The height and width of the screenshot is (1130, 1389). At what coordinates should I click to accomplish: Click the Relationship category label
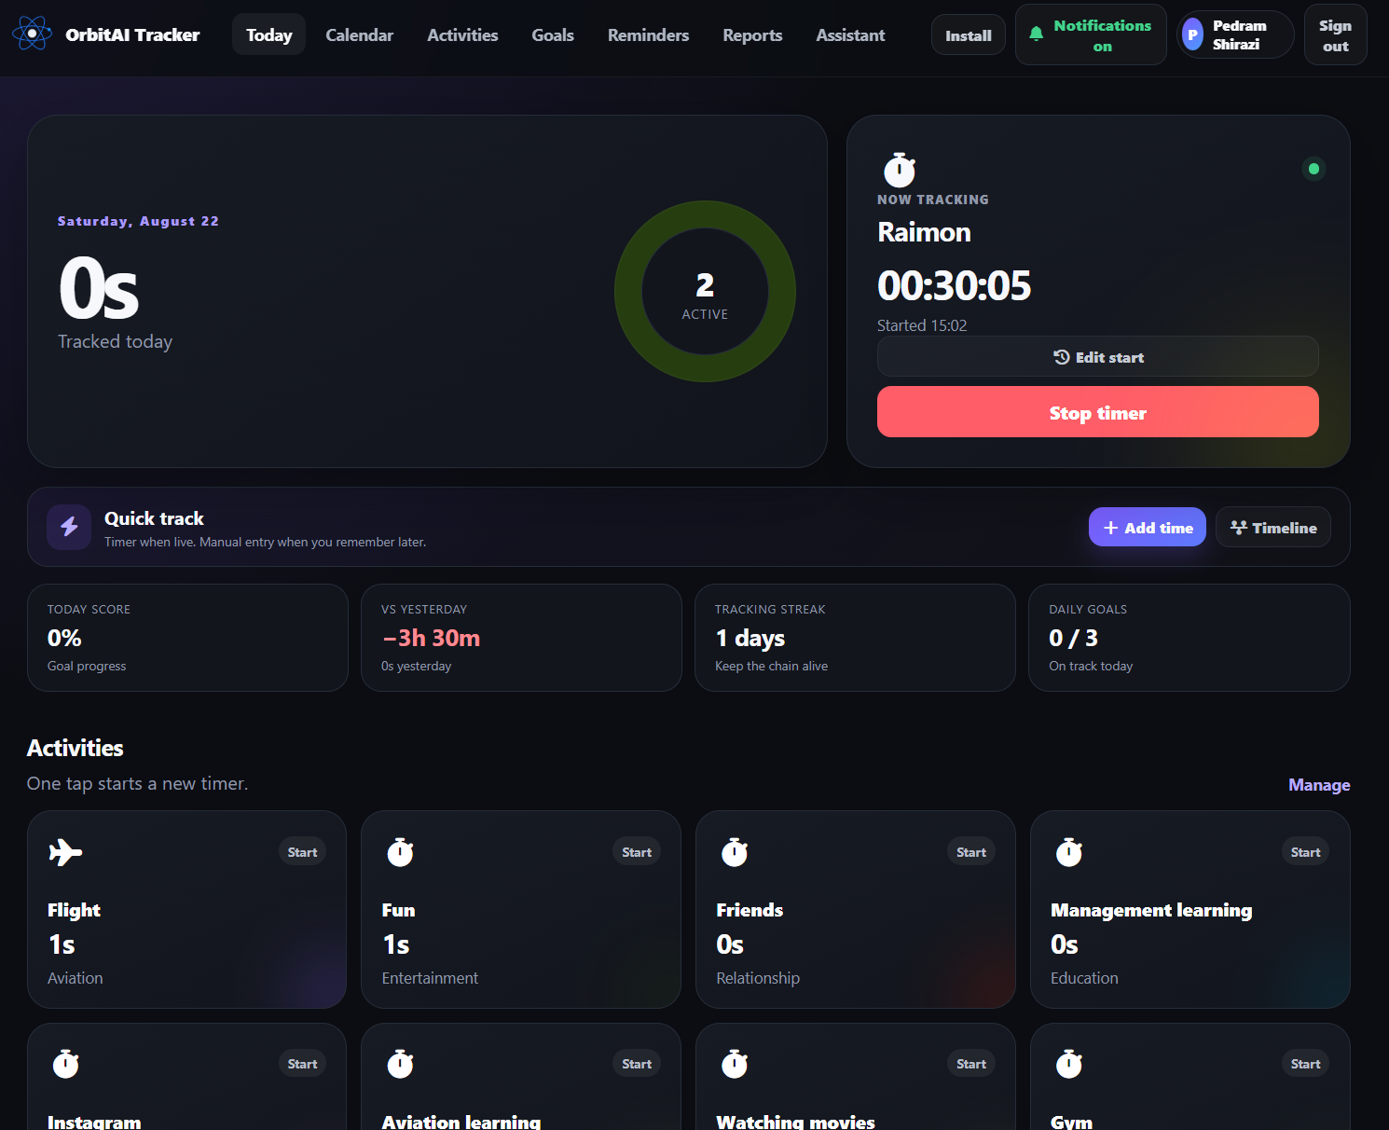[758, 978]
